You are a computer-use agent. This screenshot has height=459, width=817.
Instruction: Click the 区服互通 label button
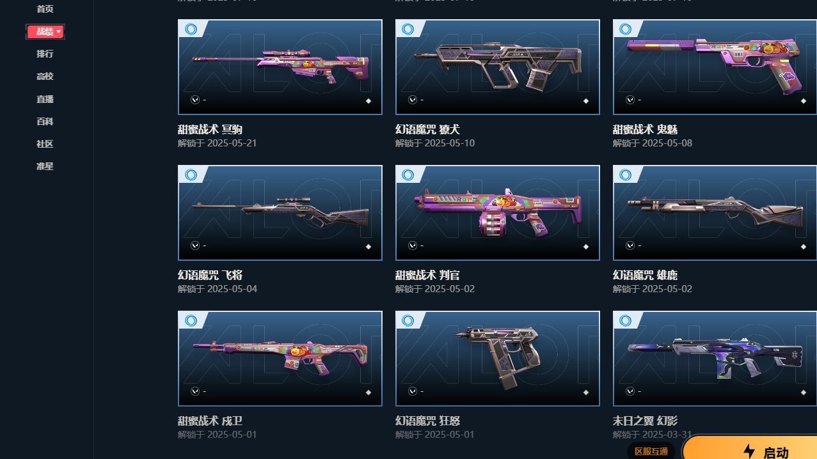coord(651,451)
